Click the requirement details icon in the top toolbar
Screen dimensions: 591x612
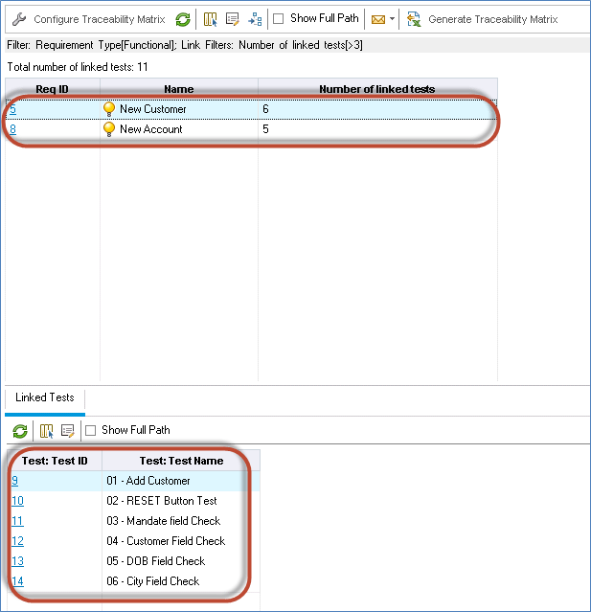232,19
